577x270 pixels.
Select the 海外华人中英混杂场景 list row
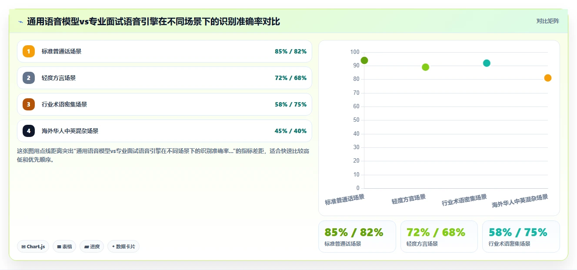click(164, 131)
